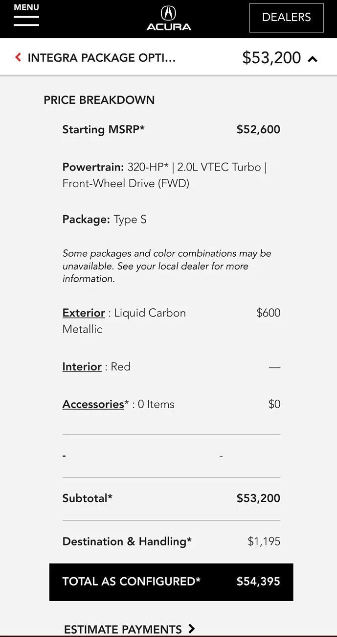The width and height of the screenshot is (337, 637).
Task: Open the DEALERS page
Action: (286, 17)
